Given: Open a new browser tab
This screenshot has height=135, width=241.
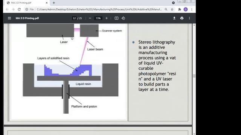Looking at the screenshot, I should pos(54,3).
